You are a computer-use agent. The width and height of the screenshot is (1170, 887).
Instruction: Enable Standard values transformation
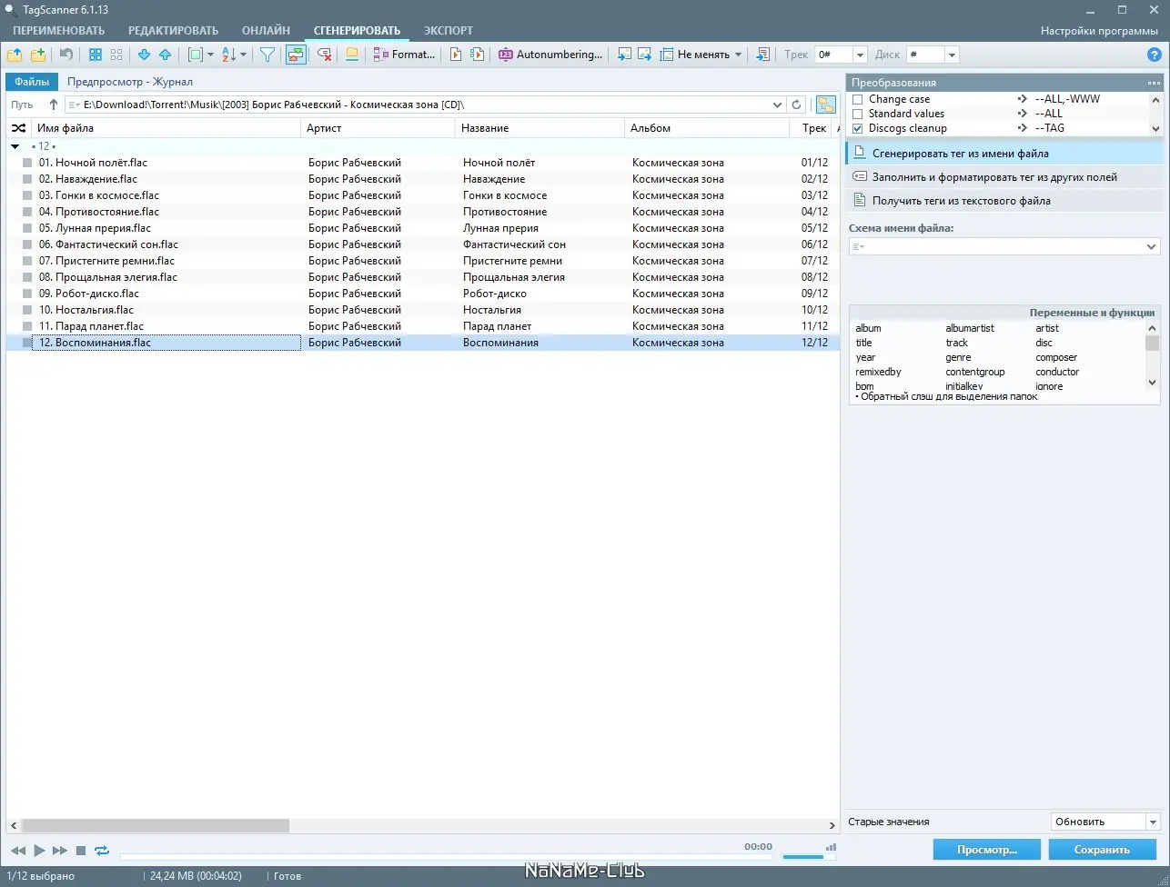click(x=859, y=113)
